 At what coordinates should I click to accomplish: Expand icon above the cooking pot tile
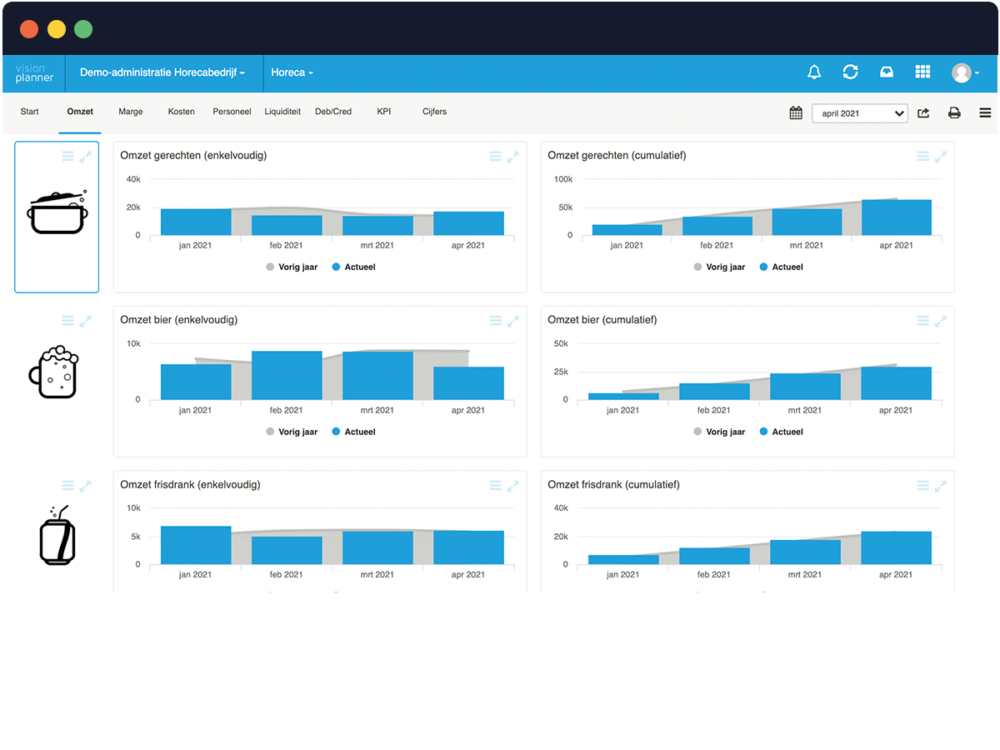pos(85,156)
